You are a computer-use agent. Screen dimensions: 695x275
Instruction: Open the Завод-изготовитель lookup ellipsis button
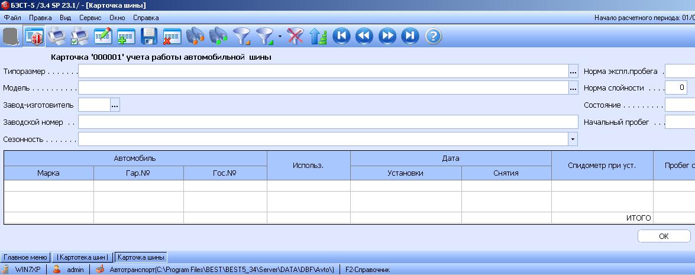pyautogui.click(x=115, y=105)
